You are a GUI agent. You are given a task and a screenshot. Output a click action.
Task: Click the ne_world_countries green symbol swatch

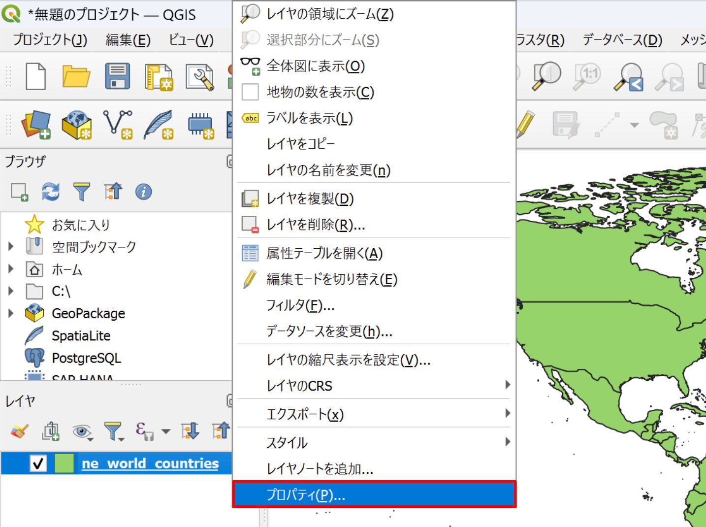[x=64, y=463]
